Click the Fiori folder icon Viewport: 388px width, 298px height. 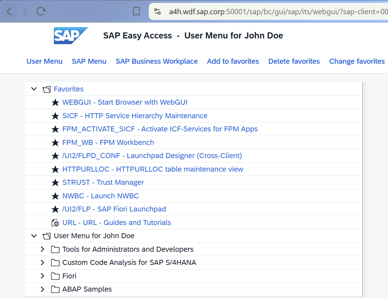pyautogui.click(x=55, y=276)
